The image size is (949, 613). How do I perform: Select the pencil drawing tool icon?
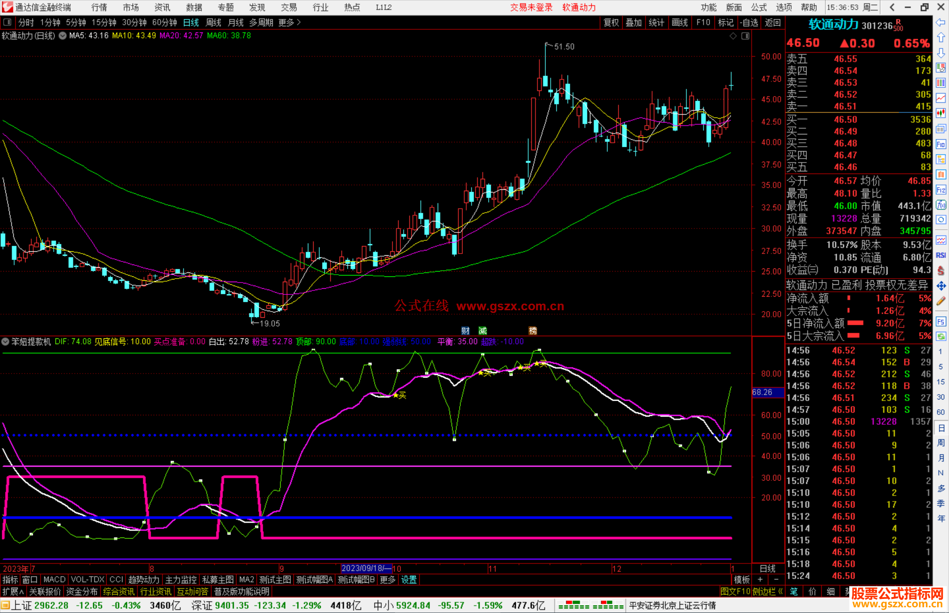click(x=941, y=301)
